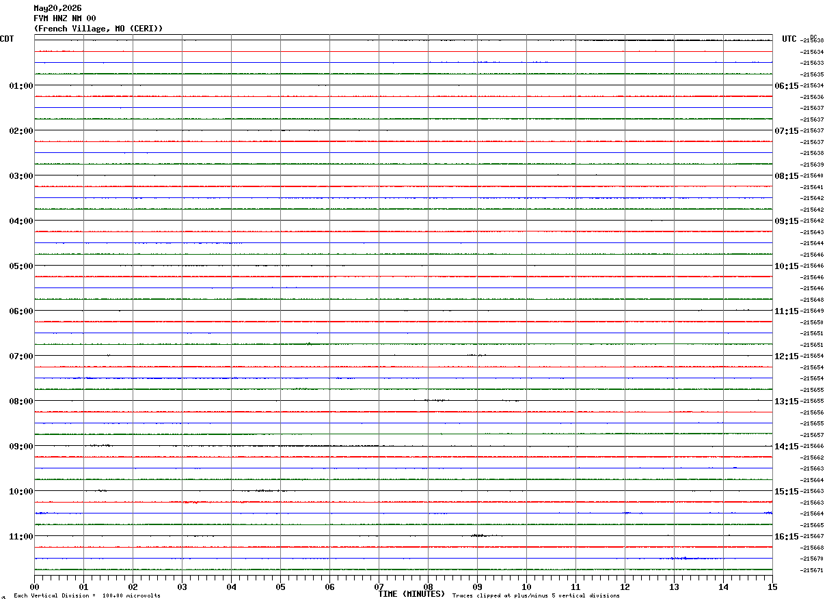Click minute 15 on the time axis
The width and height of the screenshot is (827, 605).
tap(772, 587)
